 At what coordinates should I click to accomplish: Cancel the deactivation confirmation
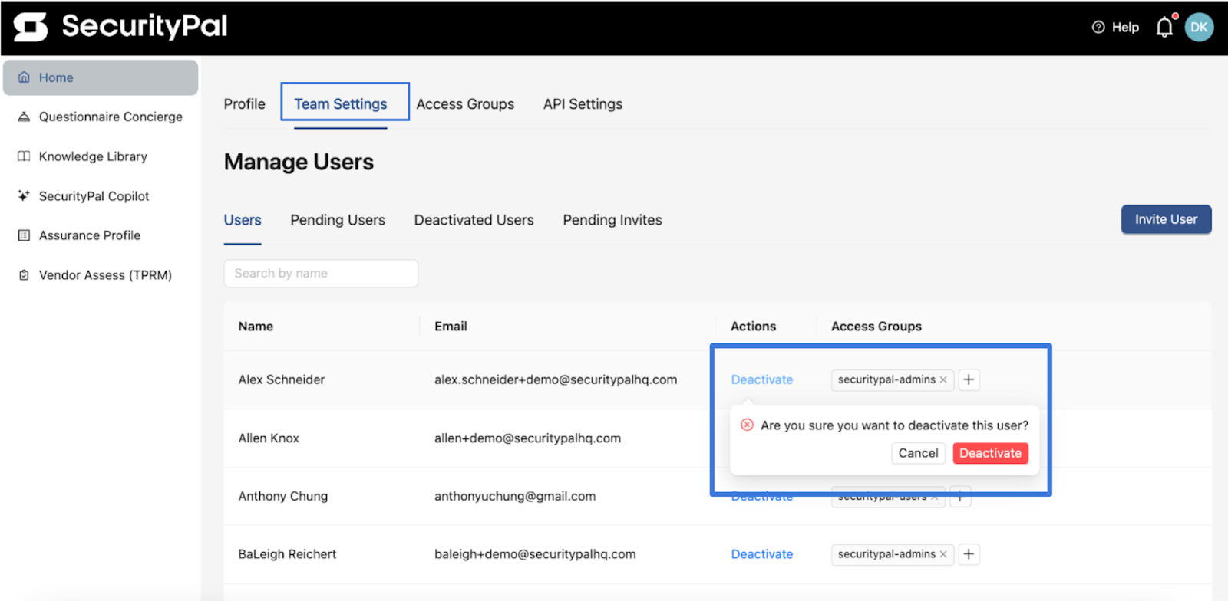coord(918,453)
